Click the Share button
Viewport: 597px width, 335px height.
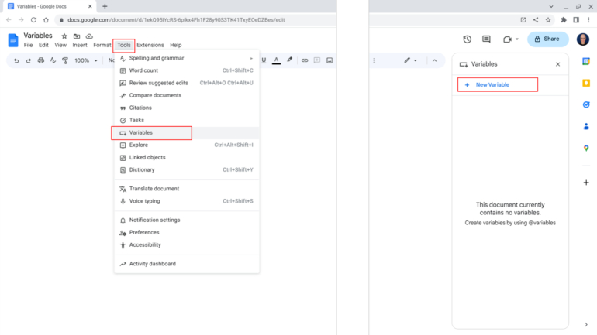(548, 39)
